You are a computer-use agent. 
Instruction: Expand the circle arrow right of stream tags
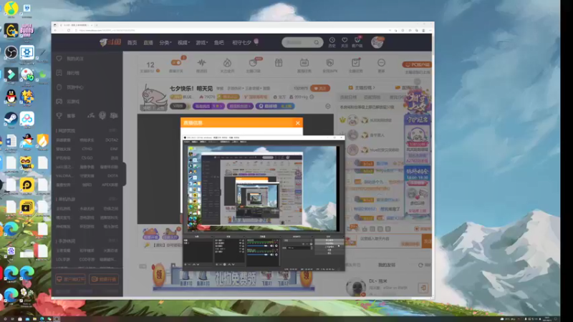(328, 106)
